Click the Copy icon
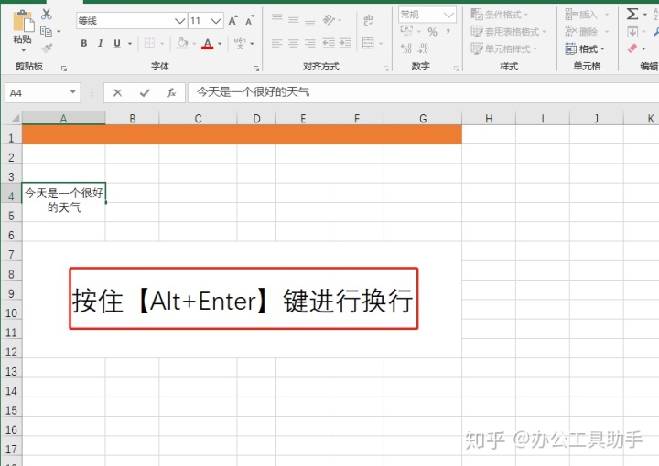Viewport: 659px width, 466px height. point(46,31)
